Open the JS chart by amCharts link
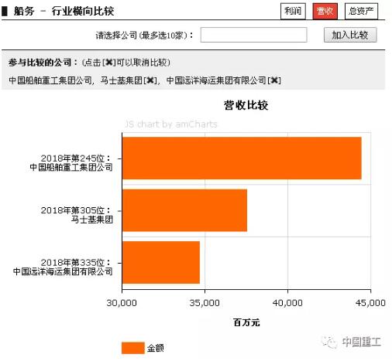 [x=171, y=124]
